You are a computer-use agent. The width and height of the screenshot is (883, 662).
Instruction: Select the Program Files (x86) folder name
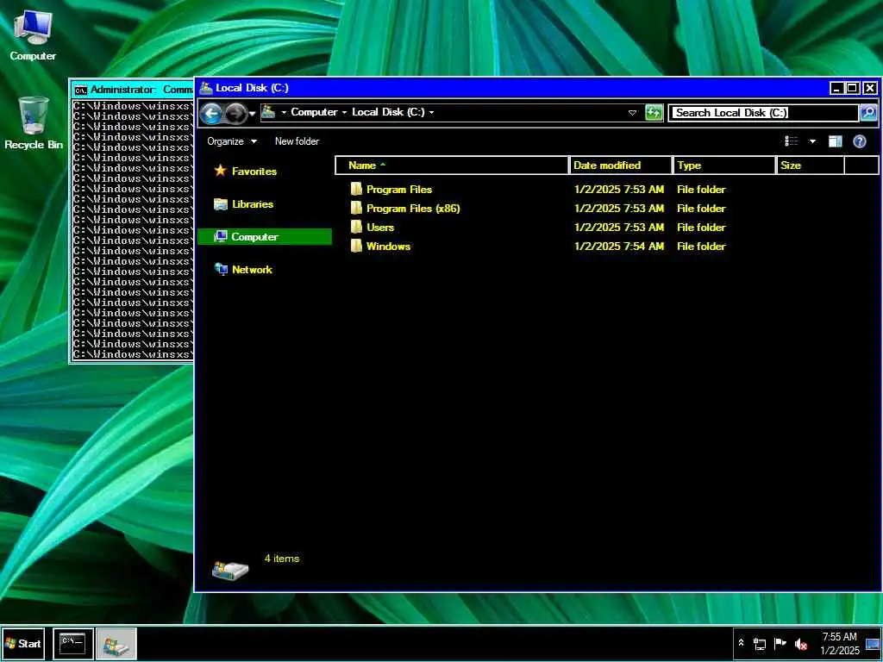pos(413,209)
